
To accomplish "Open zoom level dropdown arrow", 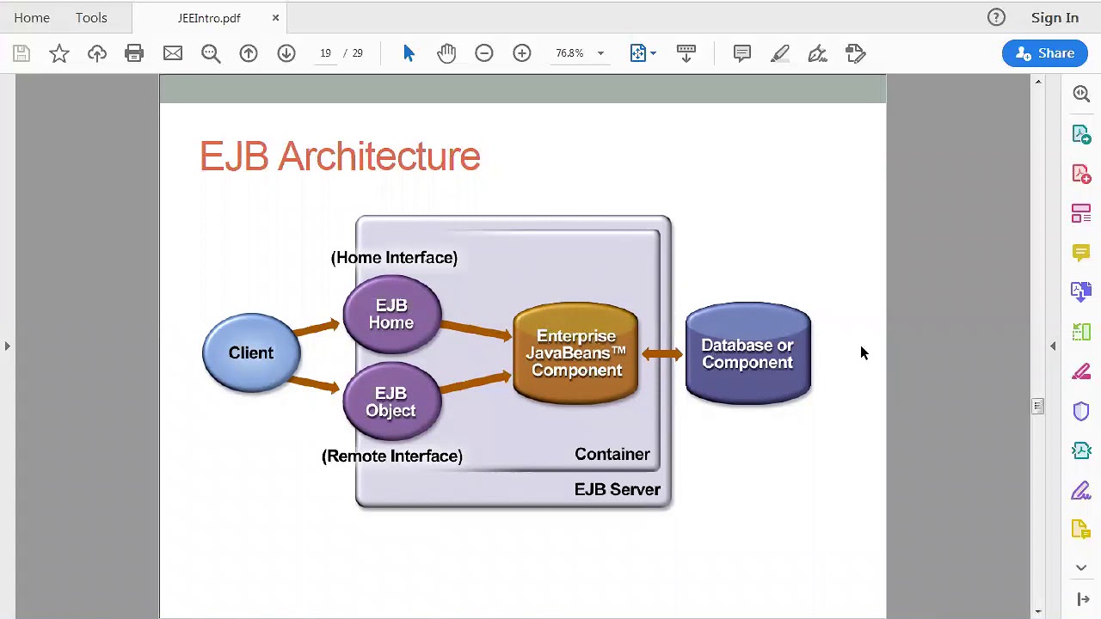I will (600, 53).
